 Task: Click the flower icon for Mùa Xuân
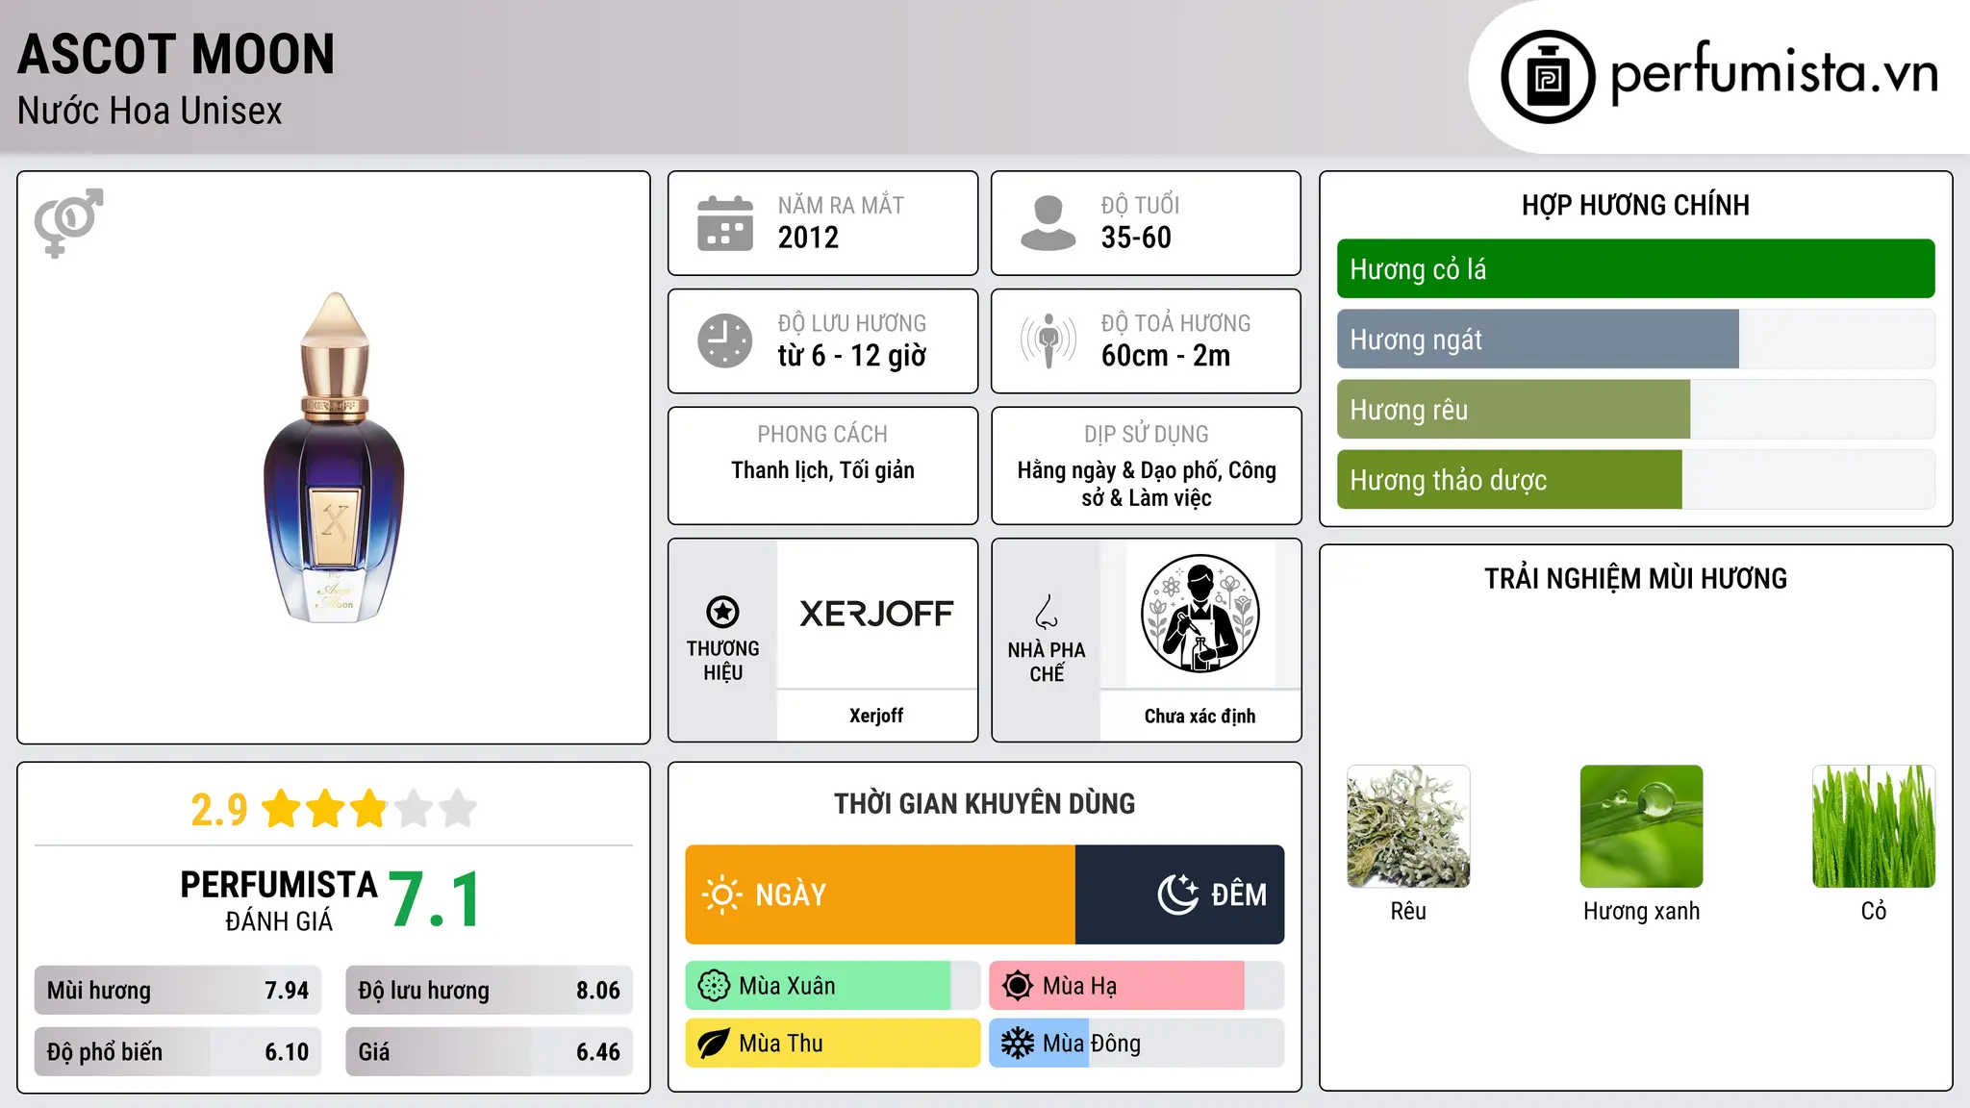click(714, 986)
